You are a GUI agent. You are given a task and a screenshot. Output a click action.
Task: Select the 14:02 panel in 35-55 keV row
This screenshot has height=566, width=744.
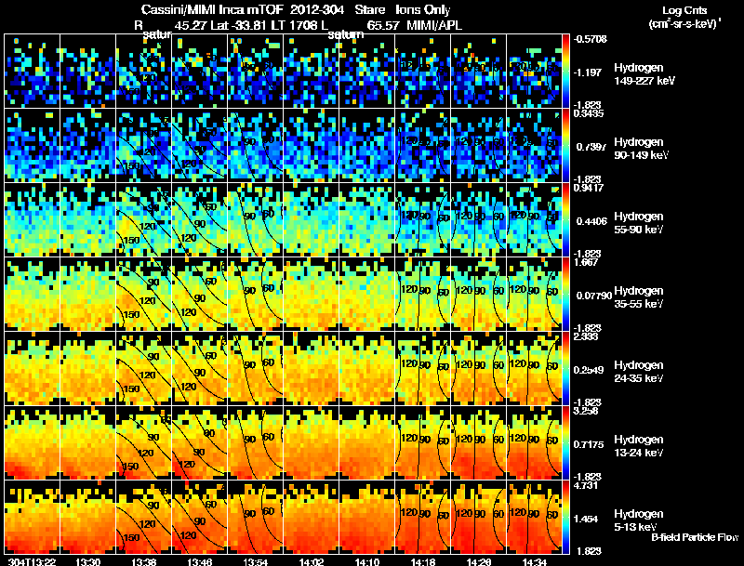click(x=312, y=294)
